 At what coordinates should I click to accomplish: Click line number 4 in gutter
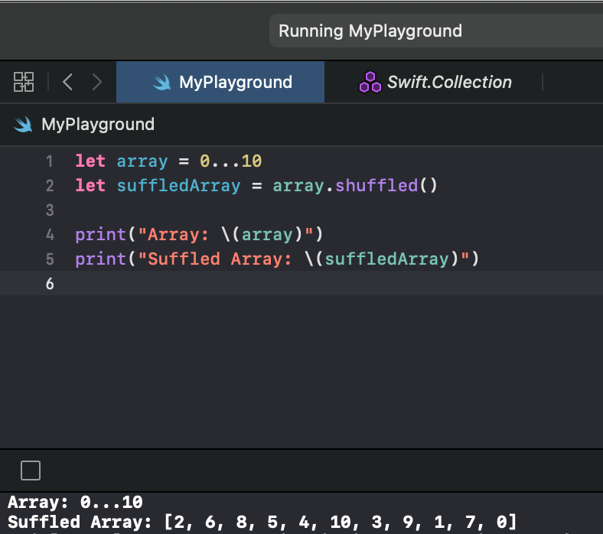pos(50,235)
